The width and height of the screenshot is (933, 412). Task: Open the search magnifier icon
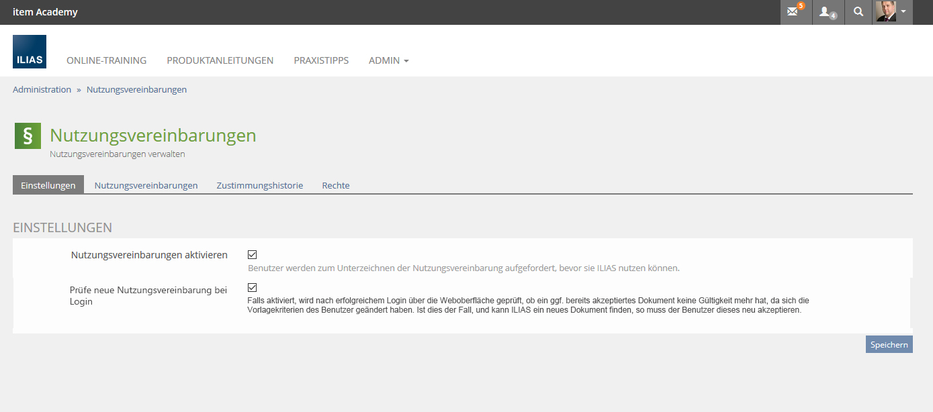(x=858, y=12)
